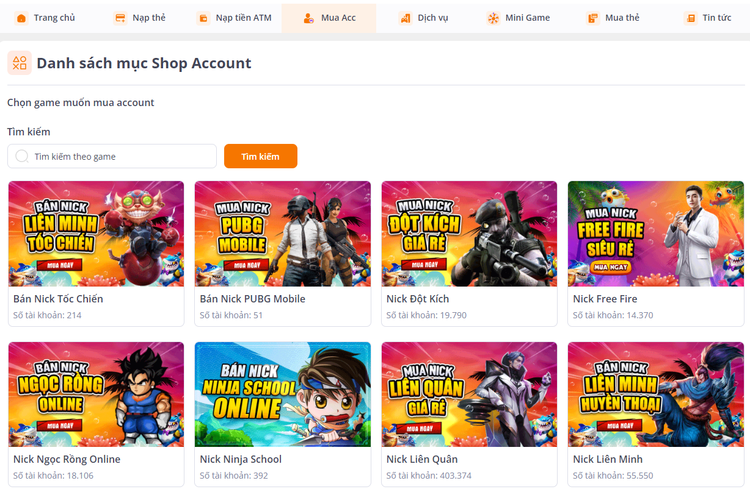This screenshot has height=489, width=750.
Task: Open the Đột Kích banner image
Action: (469, 234)
